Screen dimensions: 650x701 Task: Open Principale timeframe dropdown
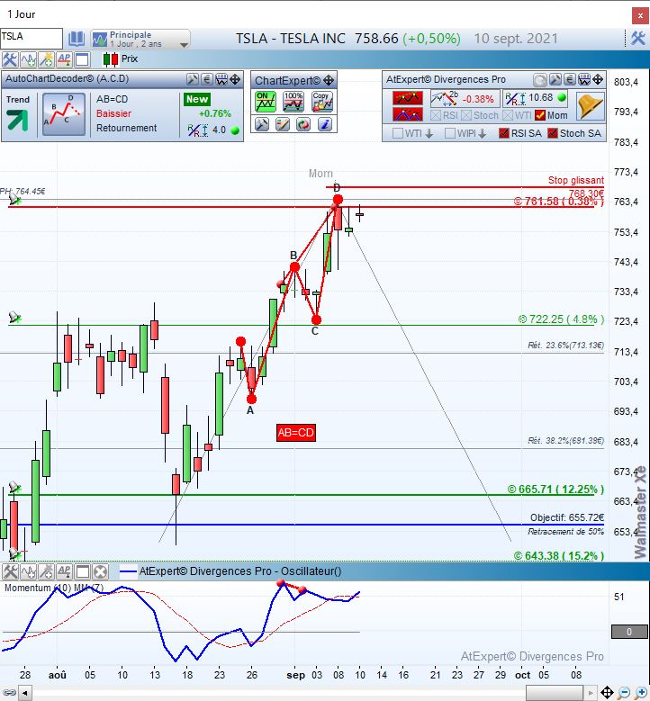(x=140, y=40)
